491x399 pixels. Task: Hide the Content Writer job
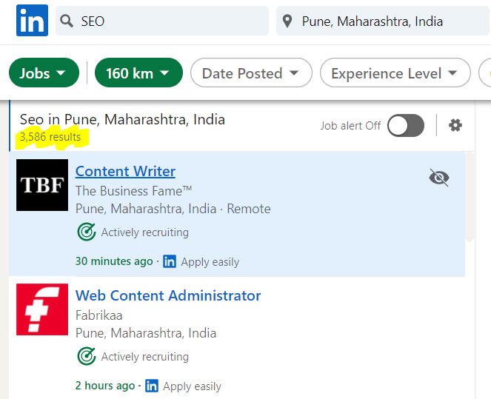click(x=439, y=178)
